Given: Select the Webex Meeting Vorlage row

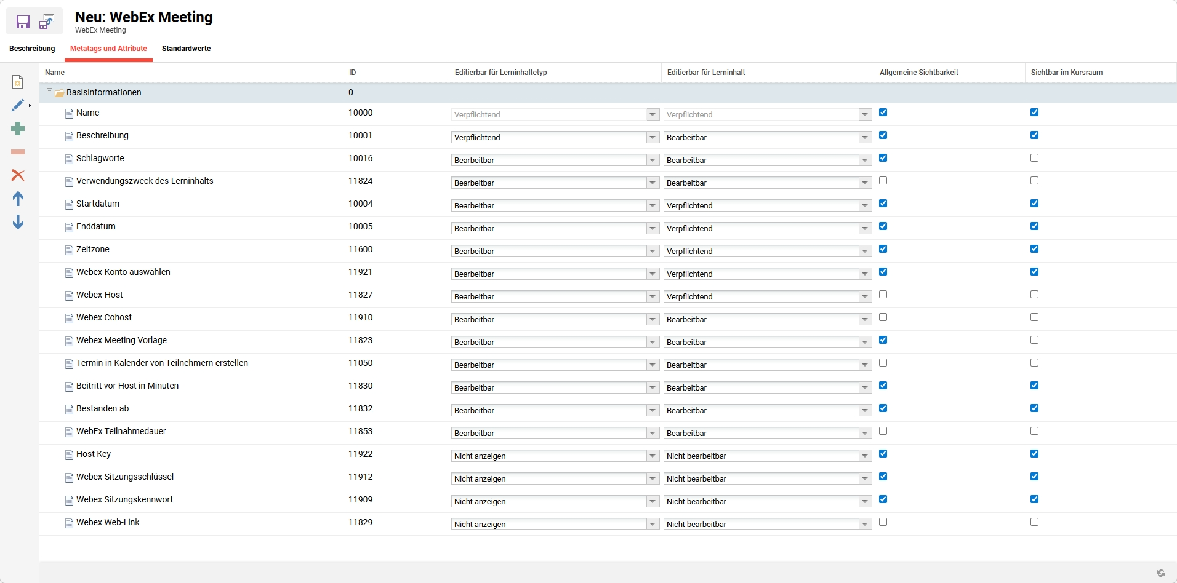Looking at the screenshot, I should 608,342.
